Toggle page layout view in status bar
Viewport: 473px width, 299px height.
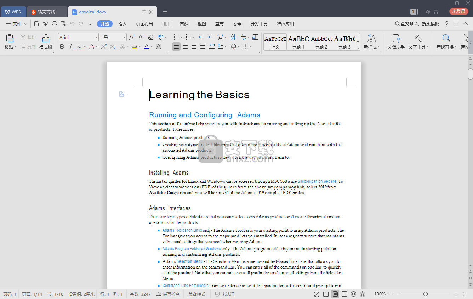point(335,294)
